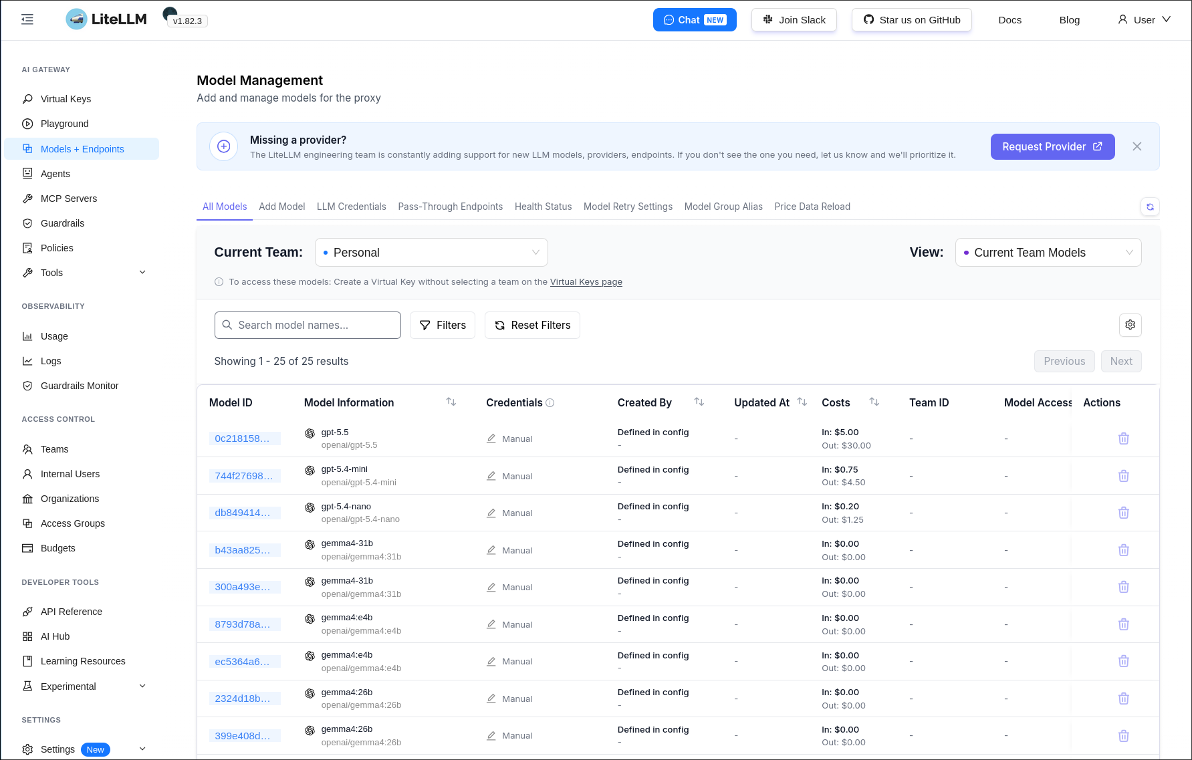Edit credentials pencil icon for gpt-5.5
The width and height of the screenshot is (1192, 760).
click(491, 438)
